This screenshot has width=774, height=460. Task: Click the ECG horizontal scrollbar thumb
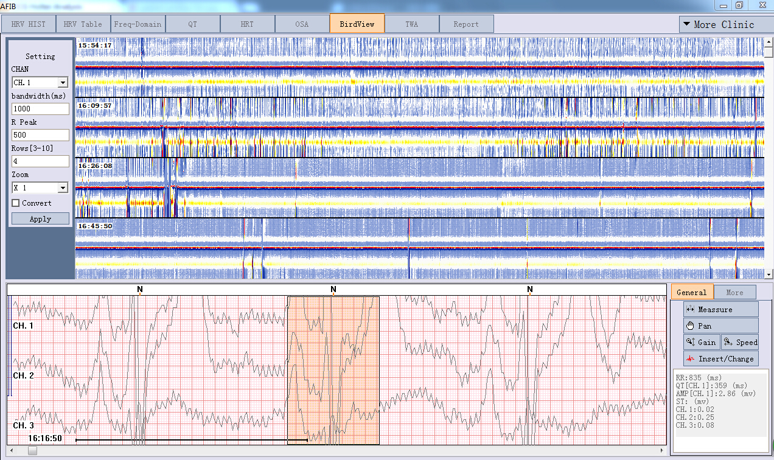point(32,451)
